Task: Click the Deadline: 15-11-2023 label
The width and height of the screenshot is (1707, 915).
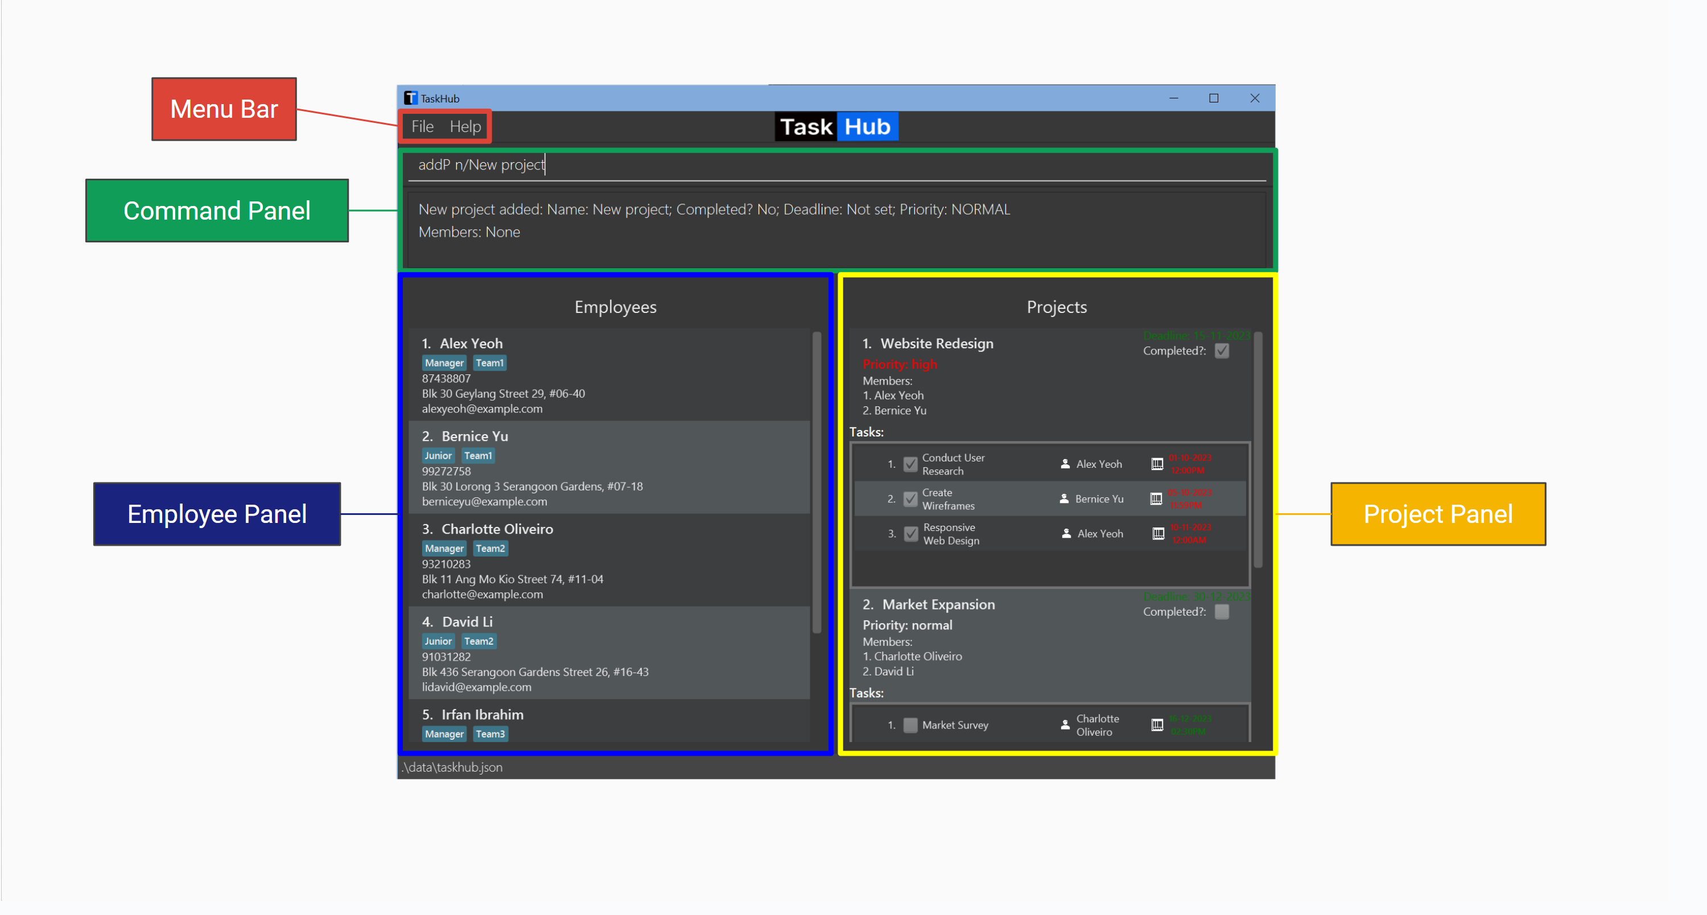Action: (1196, 335)
